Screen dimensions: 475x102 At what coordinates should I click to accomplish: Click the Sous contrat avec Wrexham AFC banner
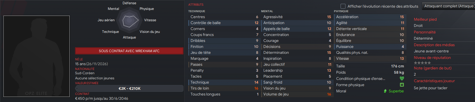[x=129, y=51]
